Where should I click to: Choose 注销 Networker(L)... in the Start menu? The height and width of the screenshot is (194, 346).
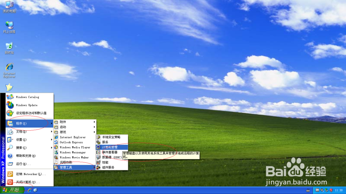click(x=29, y=174)
